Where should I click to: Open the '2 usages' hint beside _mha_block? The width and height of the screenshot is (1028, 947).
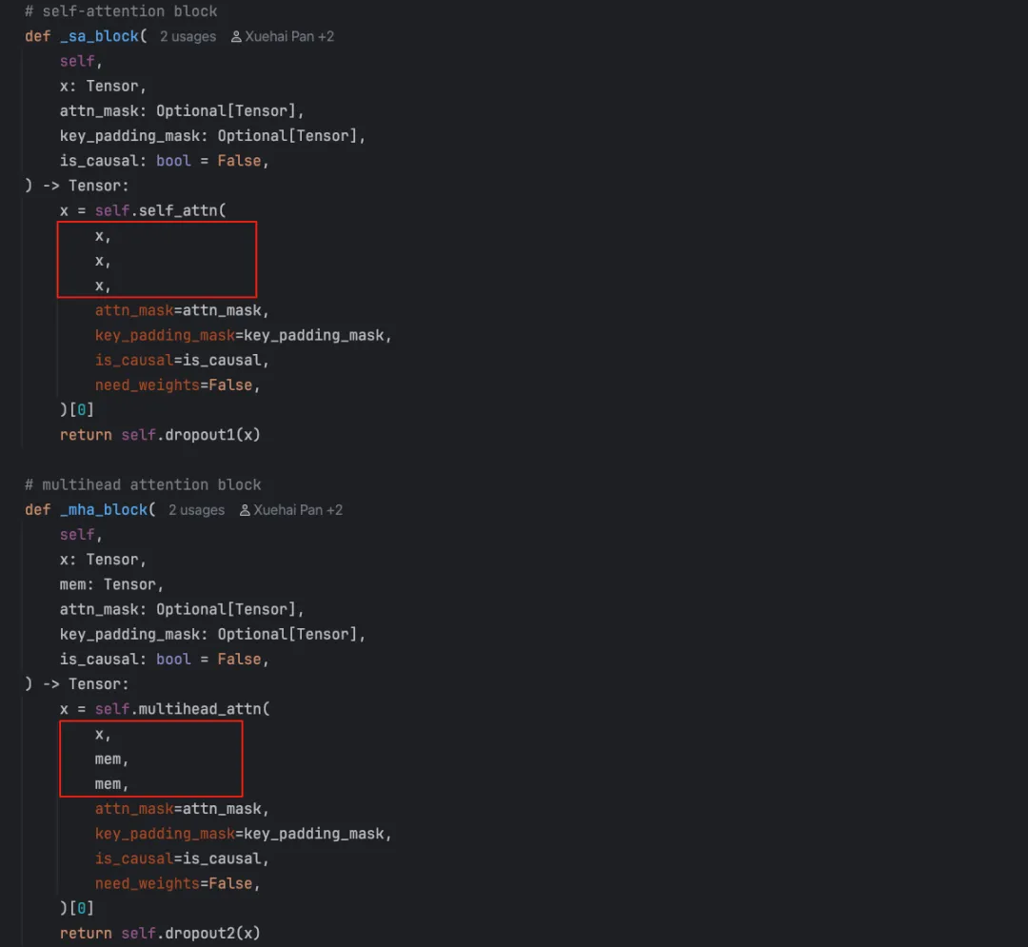click(196, 510)
